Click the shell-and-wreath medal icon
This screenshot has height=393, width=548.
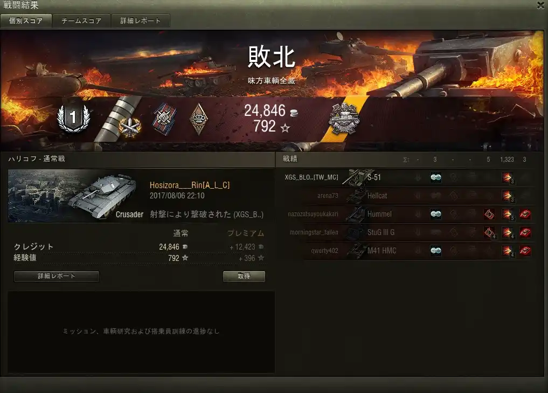130,127
